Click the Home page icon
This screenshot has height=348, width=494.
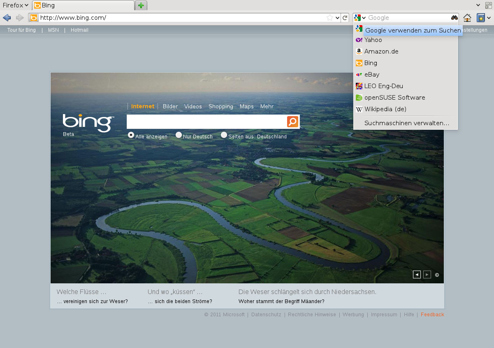click(x=467, y=18)
